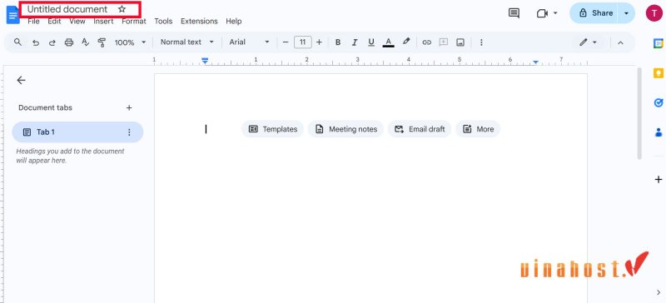Click the left indent marker on ruler
Screen dimensions: 666x303
(205, 62)
